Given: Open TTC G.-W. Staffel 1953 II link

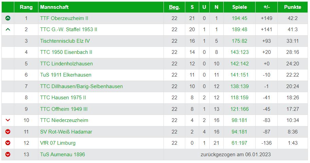Looking at the screenshot, I should pyautogui.click(x=69, y=29).
